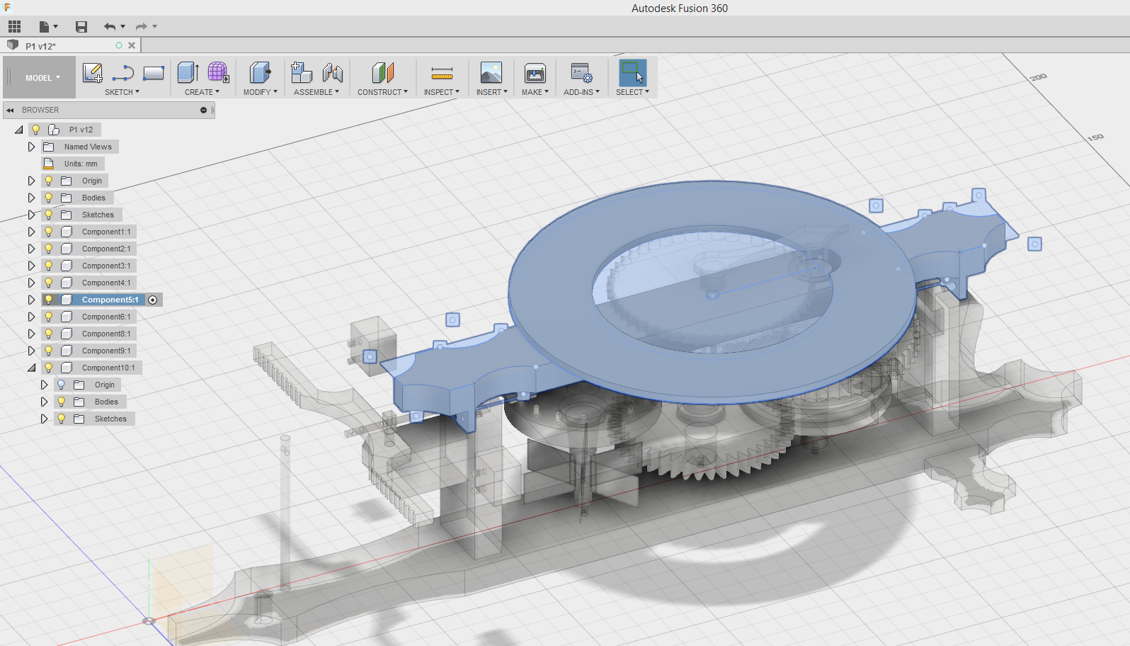The width and height of the screenshot is (1130, 646).
Task: Collapse Component10:1 tree node
Action: [31, 368]
